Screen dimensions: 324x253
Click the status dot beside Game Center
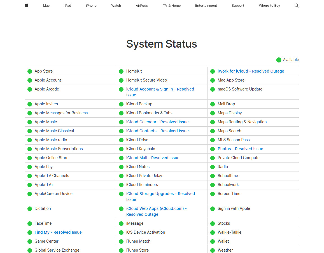pos(30,242)
